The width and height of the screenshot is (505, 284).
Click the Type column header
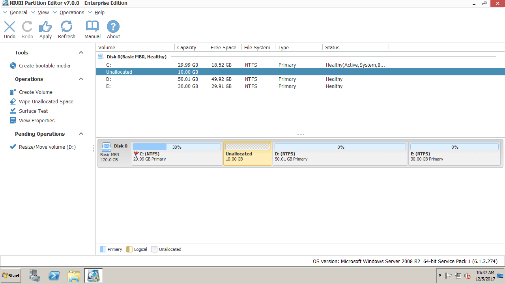[x=299, y=47]
